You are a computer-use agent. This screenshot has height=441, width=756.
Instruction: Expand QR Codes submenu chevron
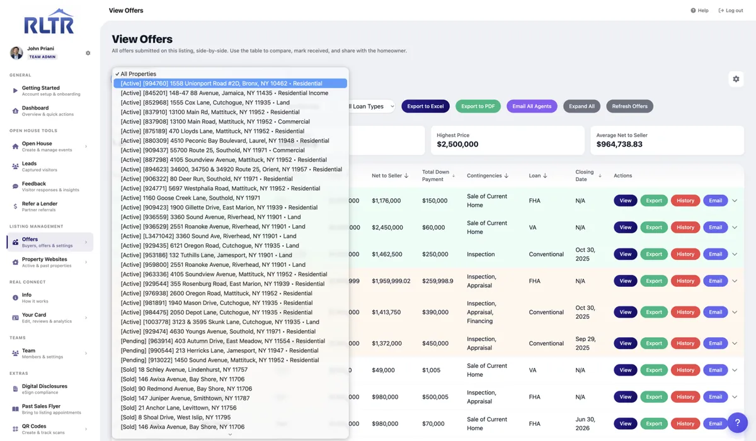(86, 429)
